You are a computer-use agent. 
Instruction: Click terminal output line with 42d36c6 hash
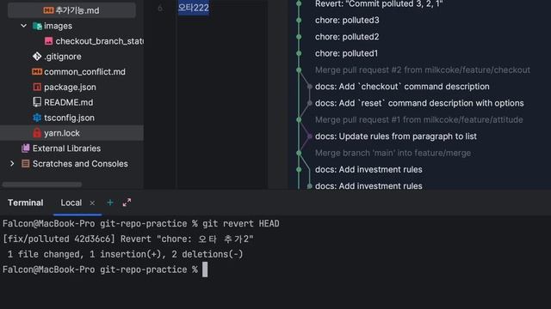128,239
